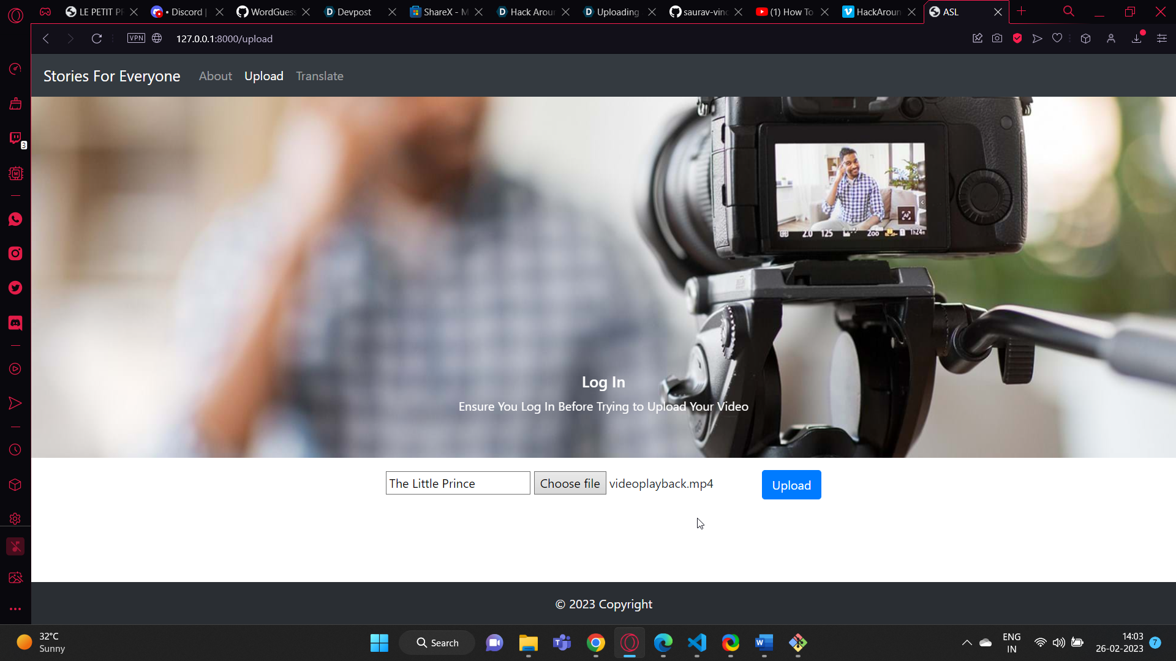The height and width of the screenshot is (661, 1176).
Task: Open the browser downloads icon
Action: click(1137, 39)
